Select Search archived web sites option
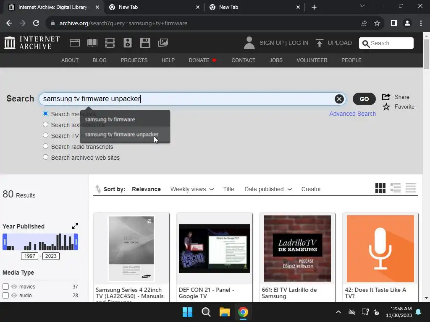 pos(45,158)
